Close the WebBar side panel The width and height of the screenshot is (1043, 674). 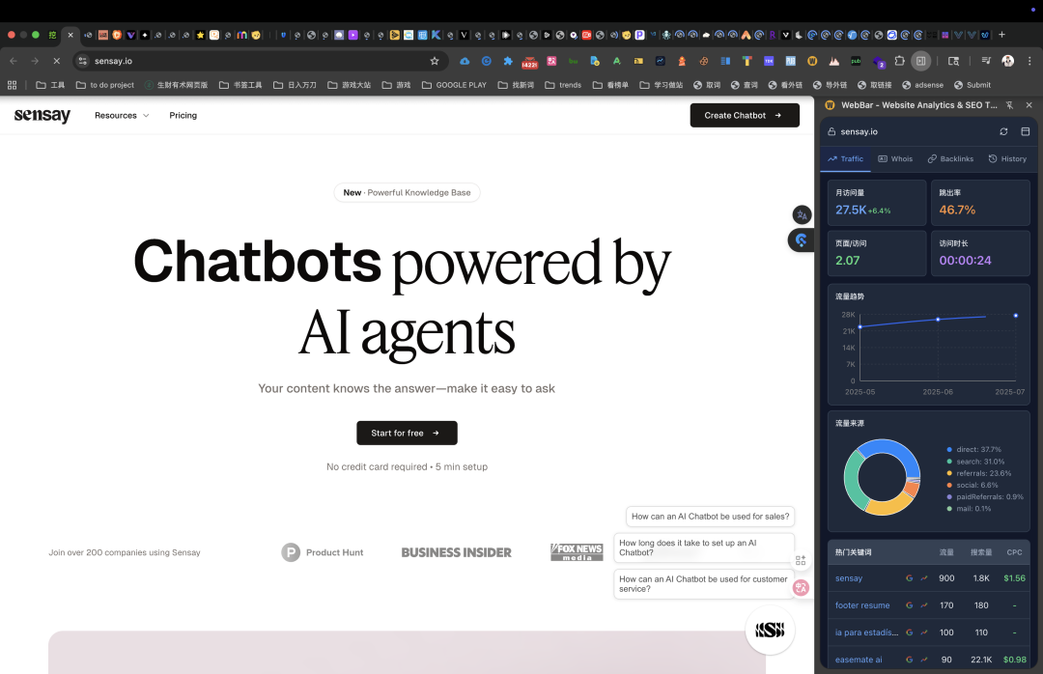pyautogui.click(x=1029, y=105)
